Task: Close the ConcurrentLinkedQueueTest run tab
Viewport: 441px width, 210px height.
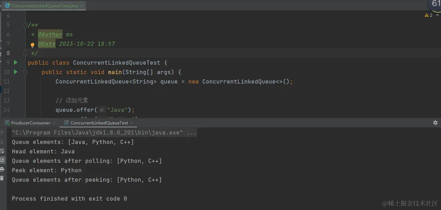Action: 132,123
